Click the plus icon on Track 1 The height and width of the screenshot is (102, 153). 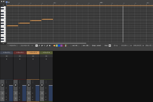tap(7, 59)
